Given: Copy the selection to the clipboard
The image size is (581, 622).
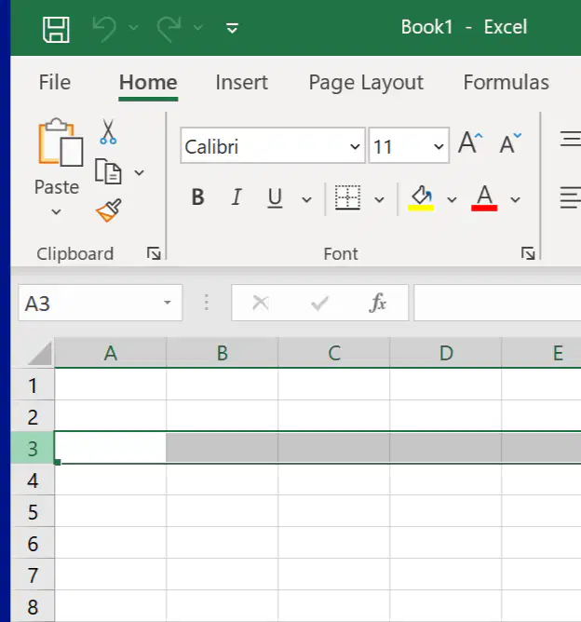Looking at the screenshot, I should (x=108, y=171).
